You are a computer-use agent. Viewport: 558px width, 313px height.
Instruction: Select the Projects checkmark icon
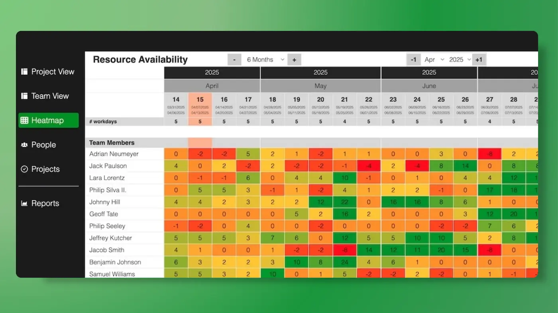pyautogui.click(x=25, y=169)
